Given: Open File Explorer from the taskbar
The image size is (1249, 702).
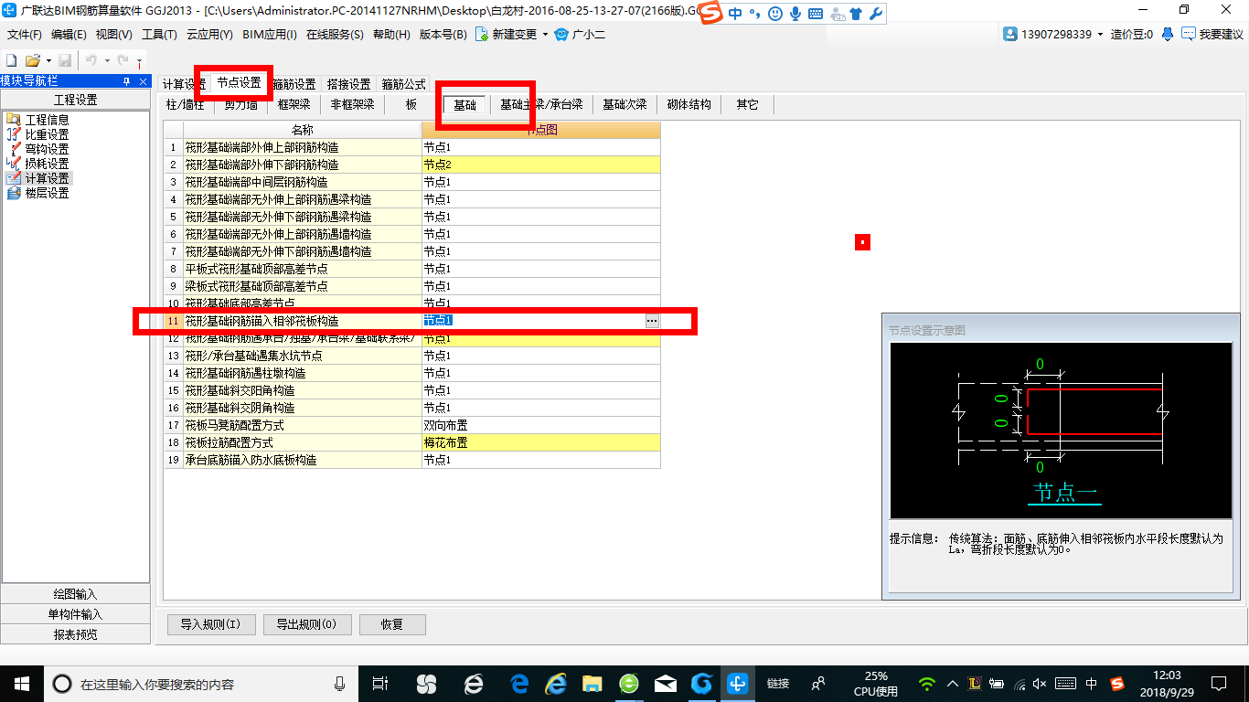Looking at the screenshot, I should pyautogui.click(x=592, y=683).
